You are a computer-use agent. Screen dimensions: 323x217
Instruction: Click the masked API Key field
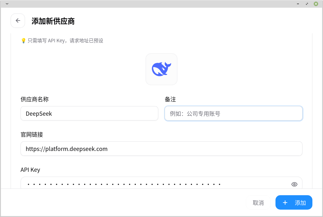click(x=161, y=183)
